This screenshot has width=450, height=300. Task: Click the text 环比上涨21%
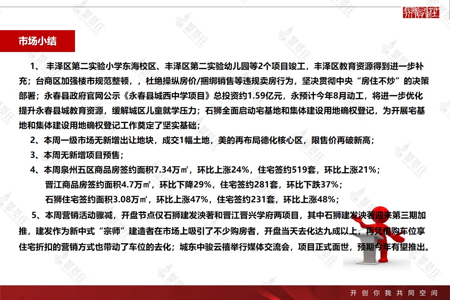350,170
